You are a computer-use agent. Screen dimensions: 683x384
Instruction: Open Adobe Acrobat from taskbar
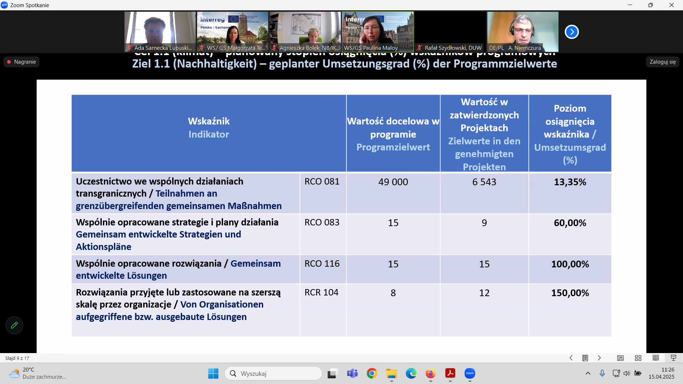click(450, 373)
